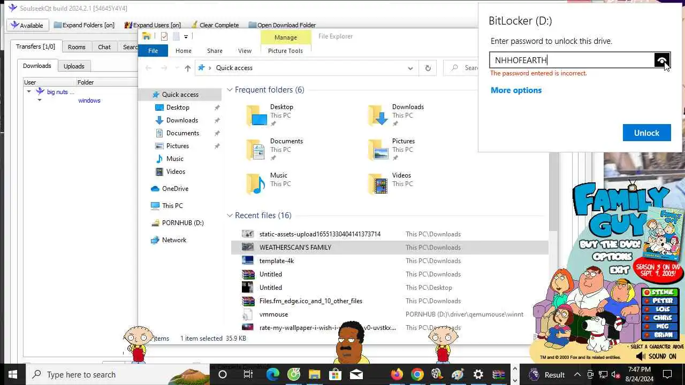Click the Soulseek bird icon beside big nuts

click(40, 92)
